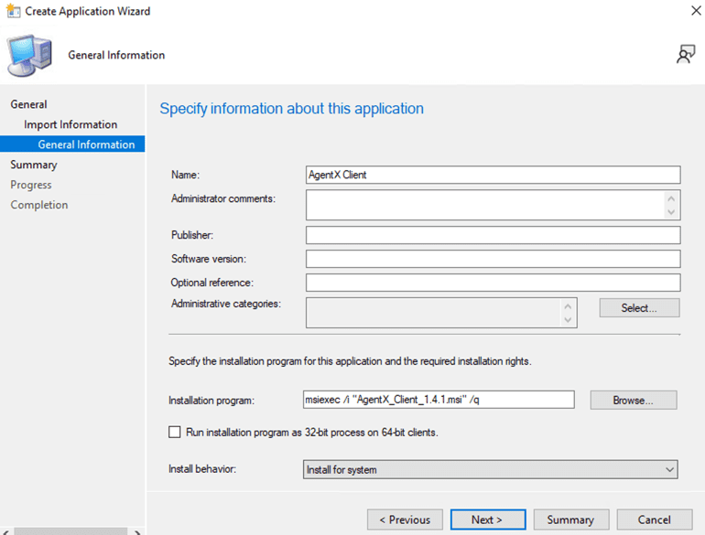The image size is (705, 535).
Task: Jump to Summary step in sidebar
Action: pyautogui.click(x=34, y=165)
